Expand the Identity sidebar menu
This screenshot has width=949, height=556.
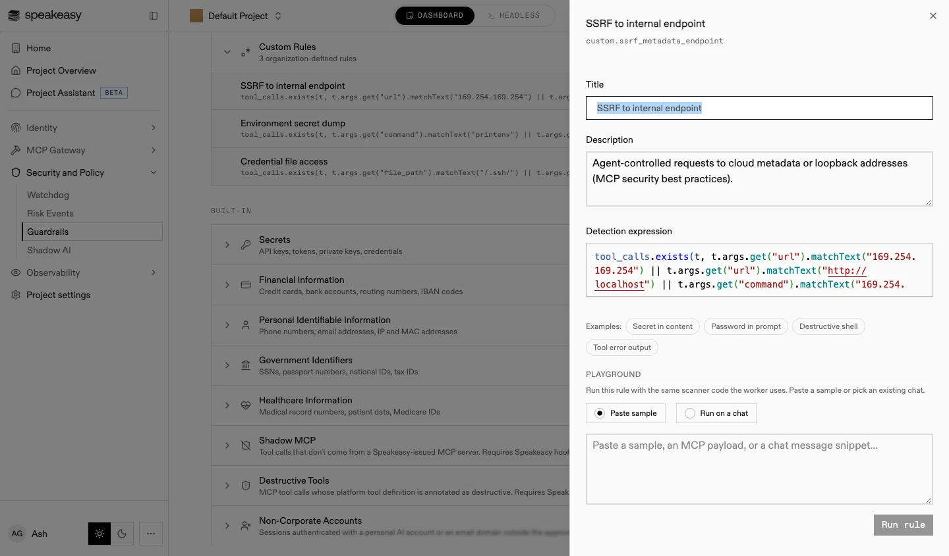pos(154,128)
